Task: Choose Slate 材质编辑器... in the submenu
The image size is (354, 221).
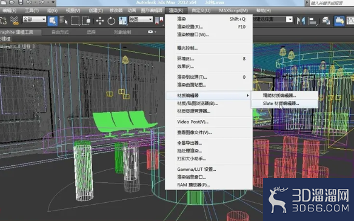Action: (x=284, y=104)
